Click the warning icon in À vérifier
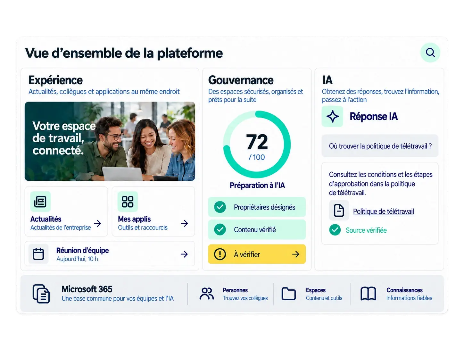The height and width of the screenshot is (348, 464). (220, 254)
